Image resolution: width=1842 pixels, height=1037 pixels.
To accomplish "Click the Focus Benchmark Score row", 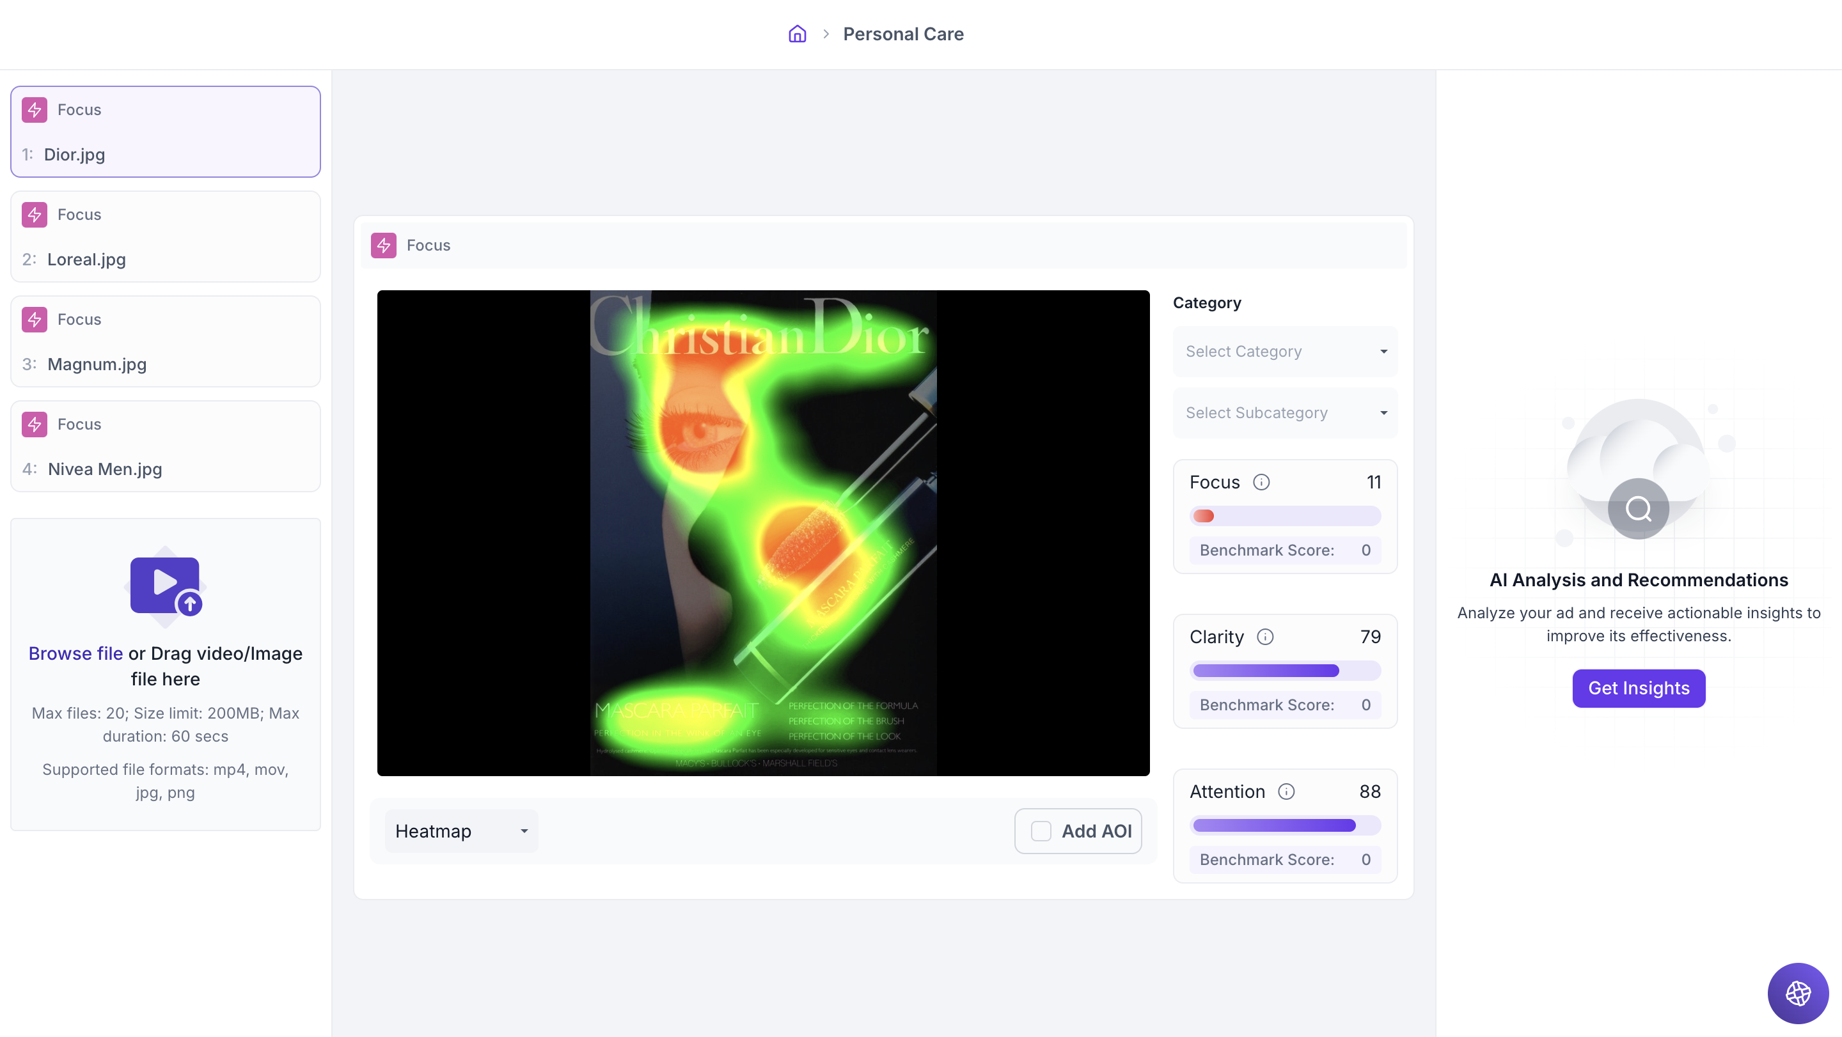I will coord(1285,550).
